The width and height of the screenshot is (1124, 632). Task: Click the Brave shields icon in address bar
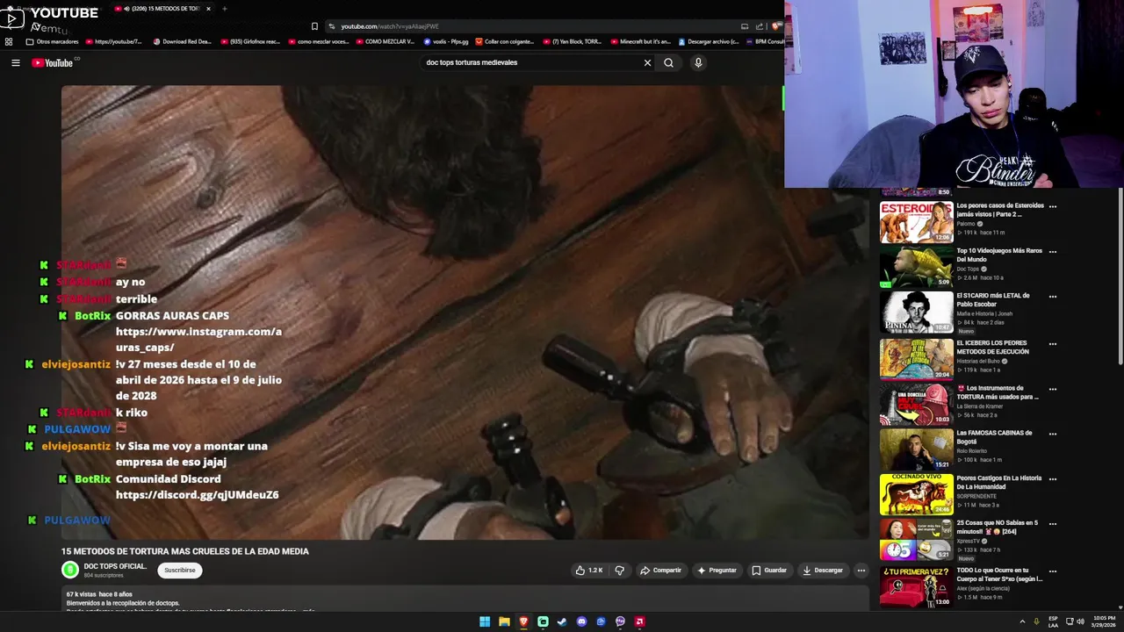[775, 26]
